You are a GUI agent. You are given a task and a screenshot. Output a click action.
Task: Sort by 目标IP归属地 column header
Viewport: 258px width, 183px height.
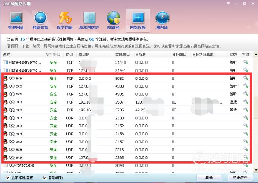pyautogui.click(x=203, y=54)
